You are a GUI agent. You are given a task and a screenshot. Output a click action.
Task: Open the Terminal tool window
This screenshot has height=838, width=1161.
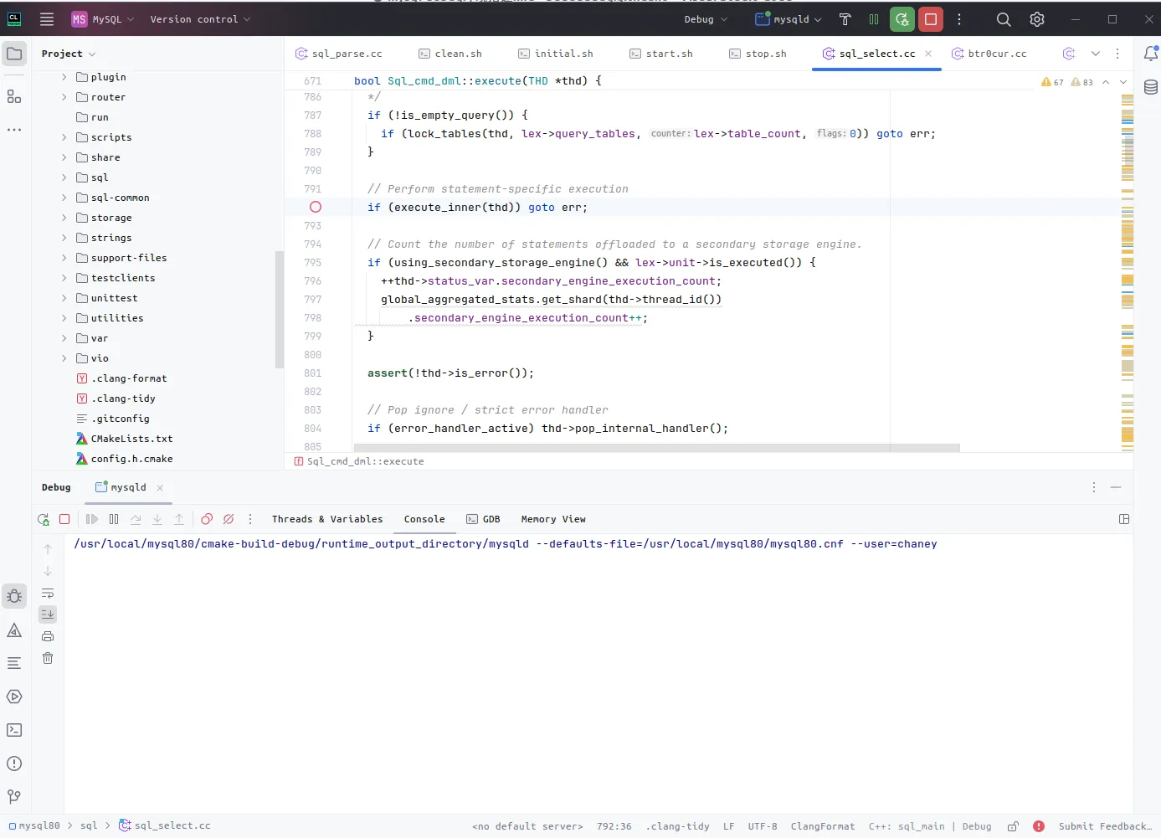tap(14, 730)
